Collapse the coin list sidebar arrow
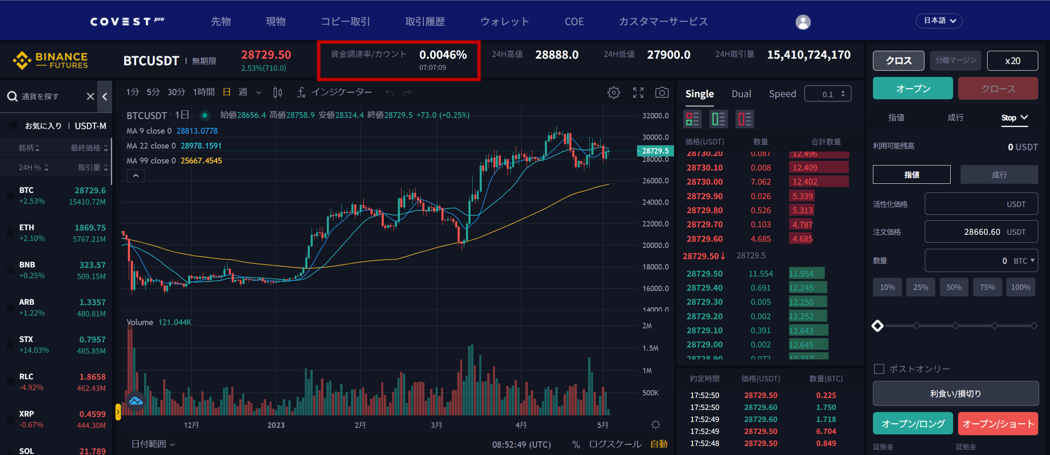Screen dimensions: 1050x455 tap(105, 96)
